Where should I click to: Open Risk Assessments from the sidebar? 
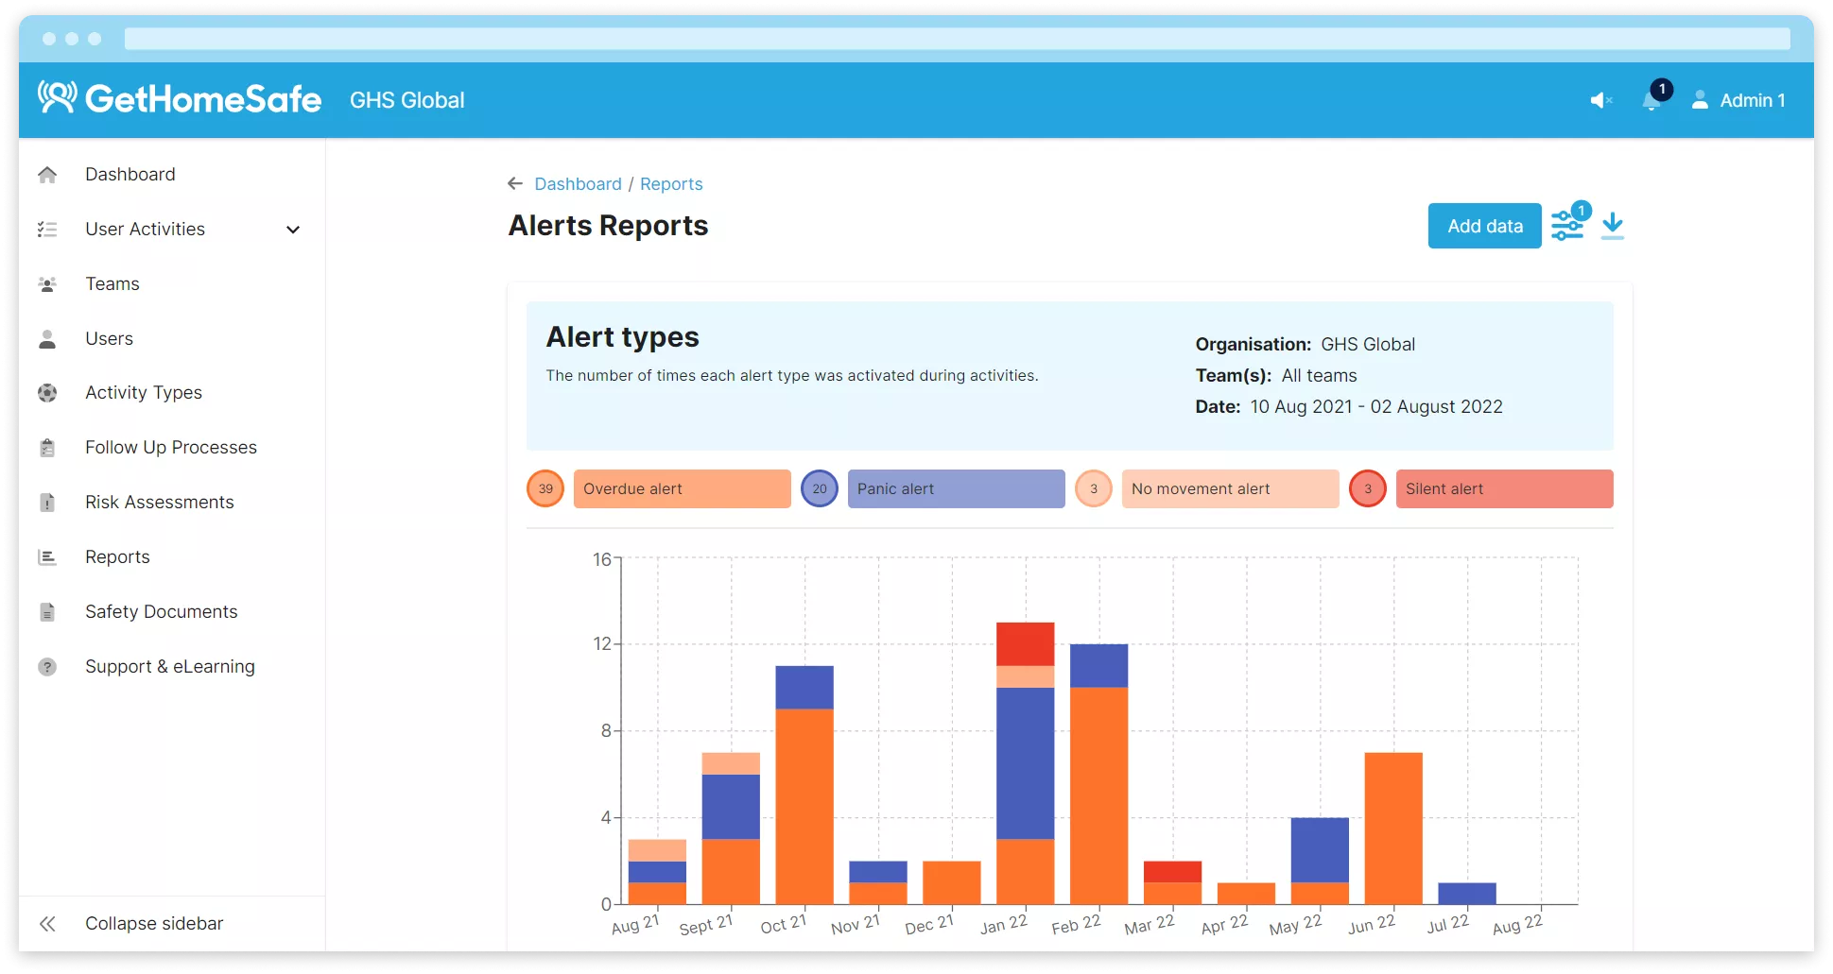159,502
